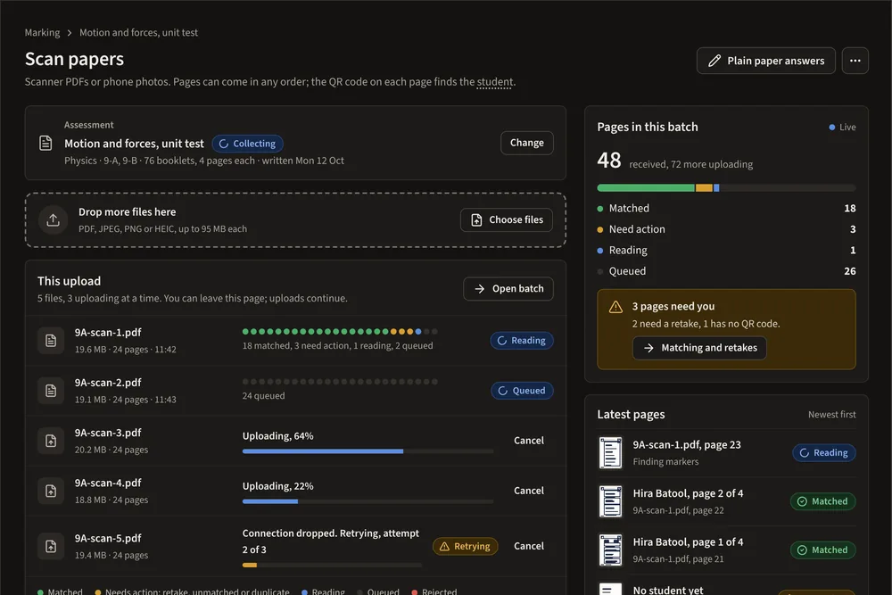Open thumbnail for 9A-scan-1.pdf page 23

[x=610, y=453]
